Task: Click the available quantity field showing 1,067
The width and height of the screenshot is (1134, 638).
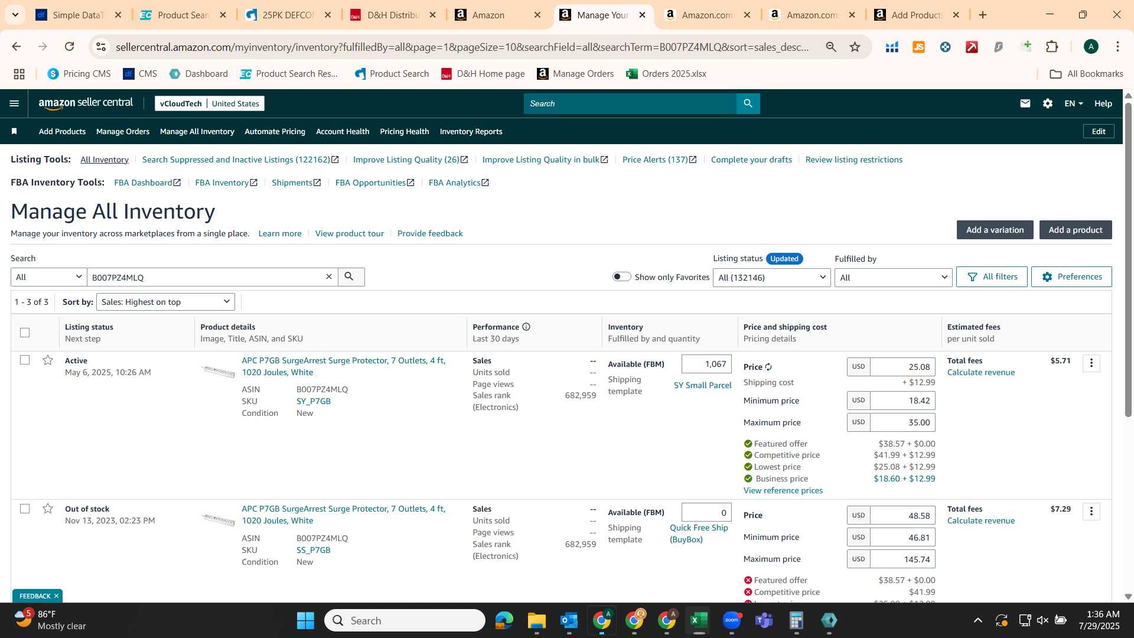Action: coord(706,364)
